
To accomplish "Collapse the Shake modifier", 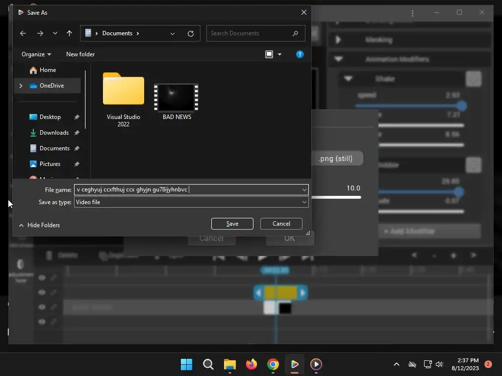I will (349, 79).
